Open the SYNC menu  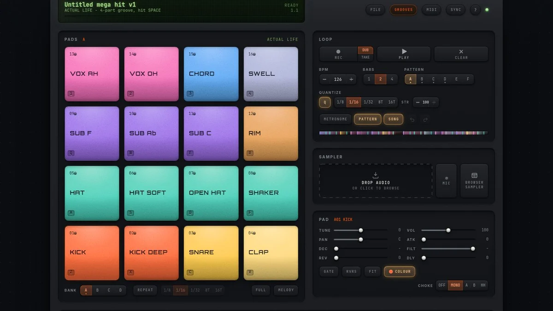point(456,10)
